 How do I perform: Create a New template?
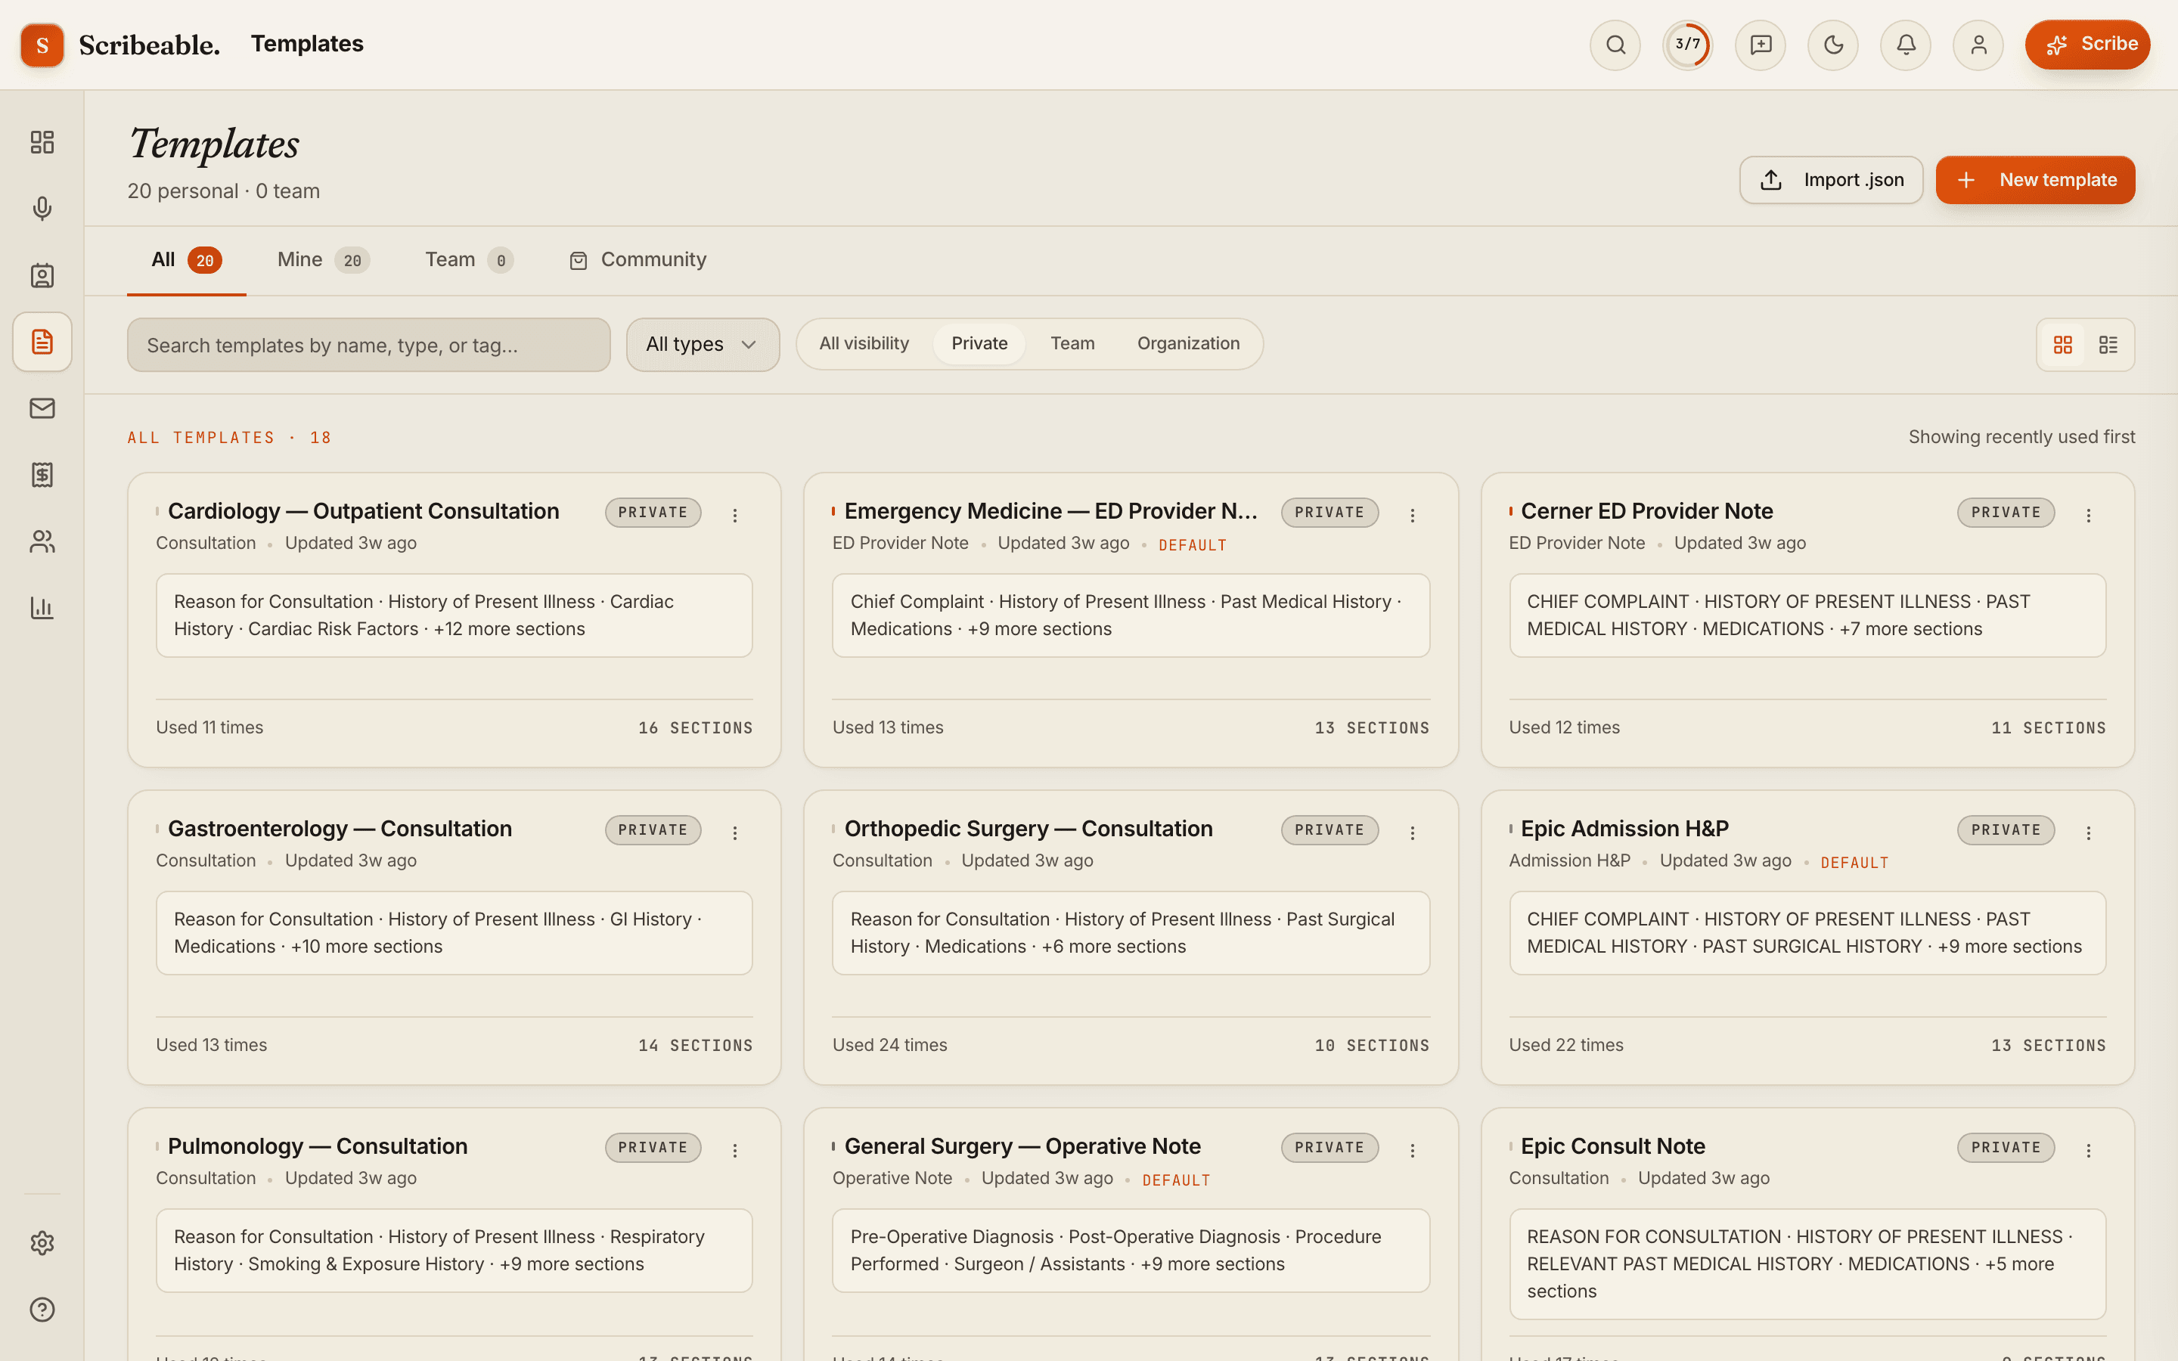click(2035, 180)
